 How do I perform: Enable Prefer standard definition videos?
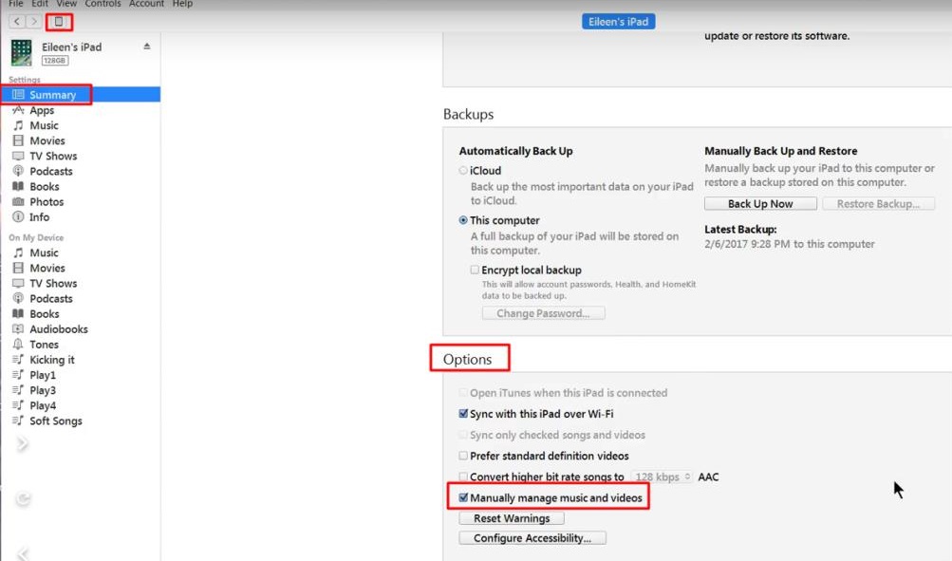463,456
